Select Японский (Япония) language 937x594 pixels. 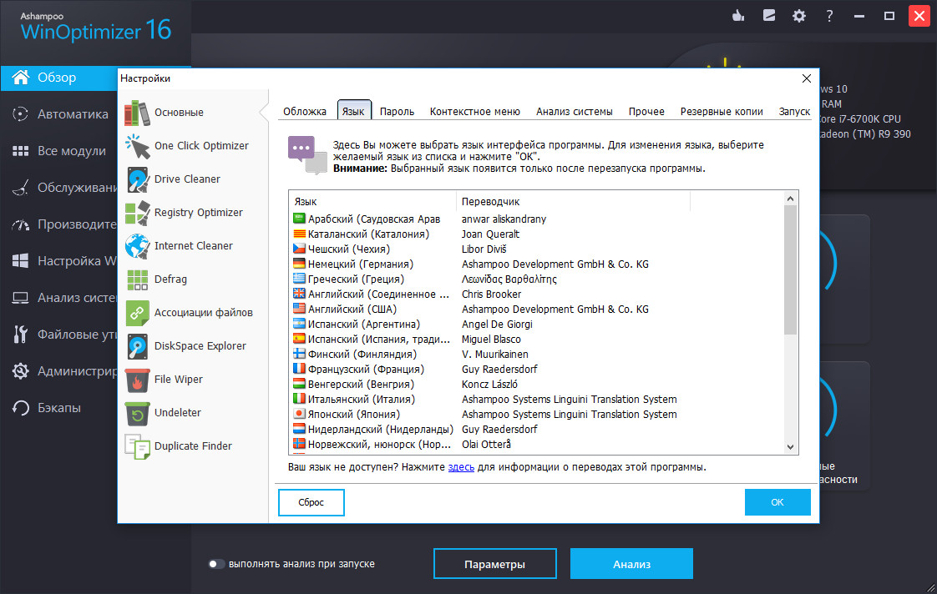[x=537, y=415]
